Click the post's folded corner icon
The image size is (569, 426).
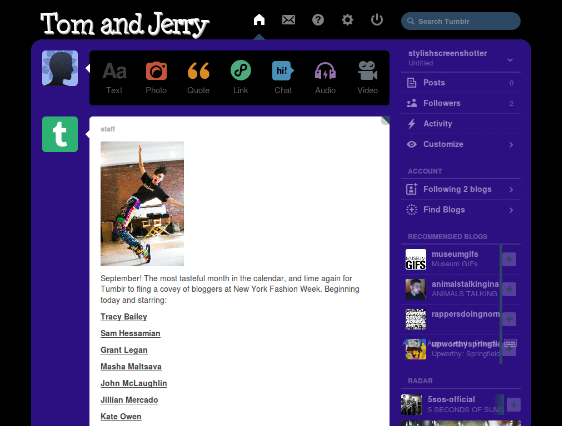[x=386, y=120]
